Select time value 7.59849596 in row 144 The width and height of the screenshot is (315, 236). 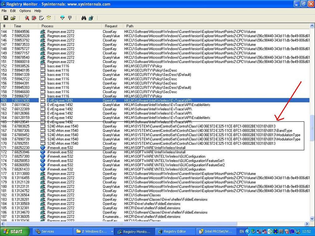(x=20, y=31)
